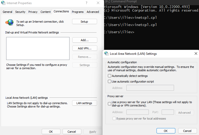Go to the Programs tab

pyautogui.click(x=78, y=12)
